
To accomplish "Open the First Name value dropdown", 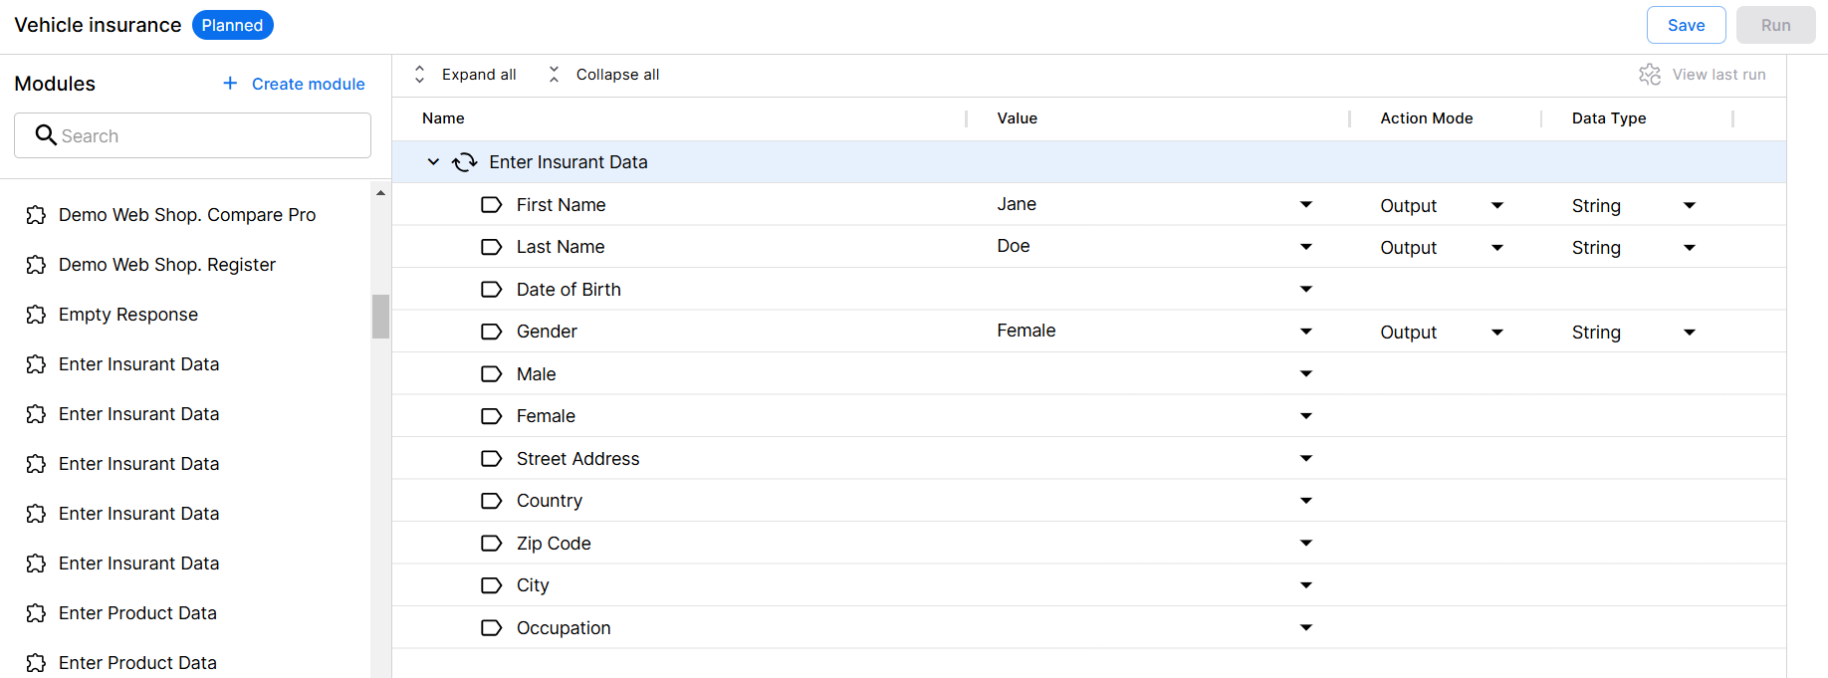I will [x=1306, y=205].
